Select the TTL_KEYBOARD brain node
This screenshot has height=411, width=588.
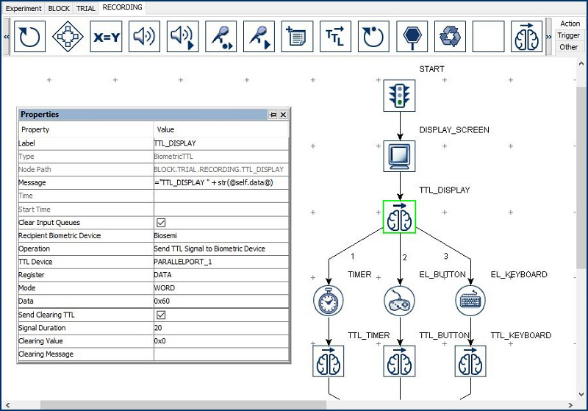[x=470, y=362]
